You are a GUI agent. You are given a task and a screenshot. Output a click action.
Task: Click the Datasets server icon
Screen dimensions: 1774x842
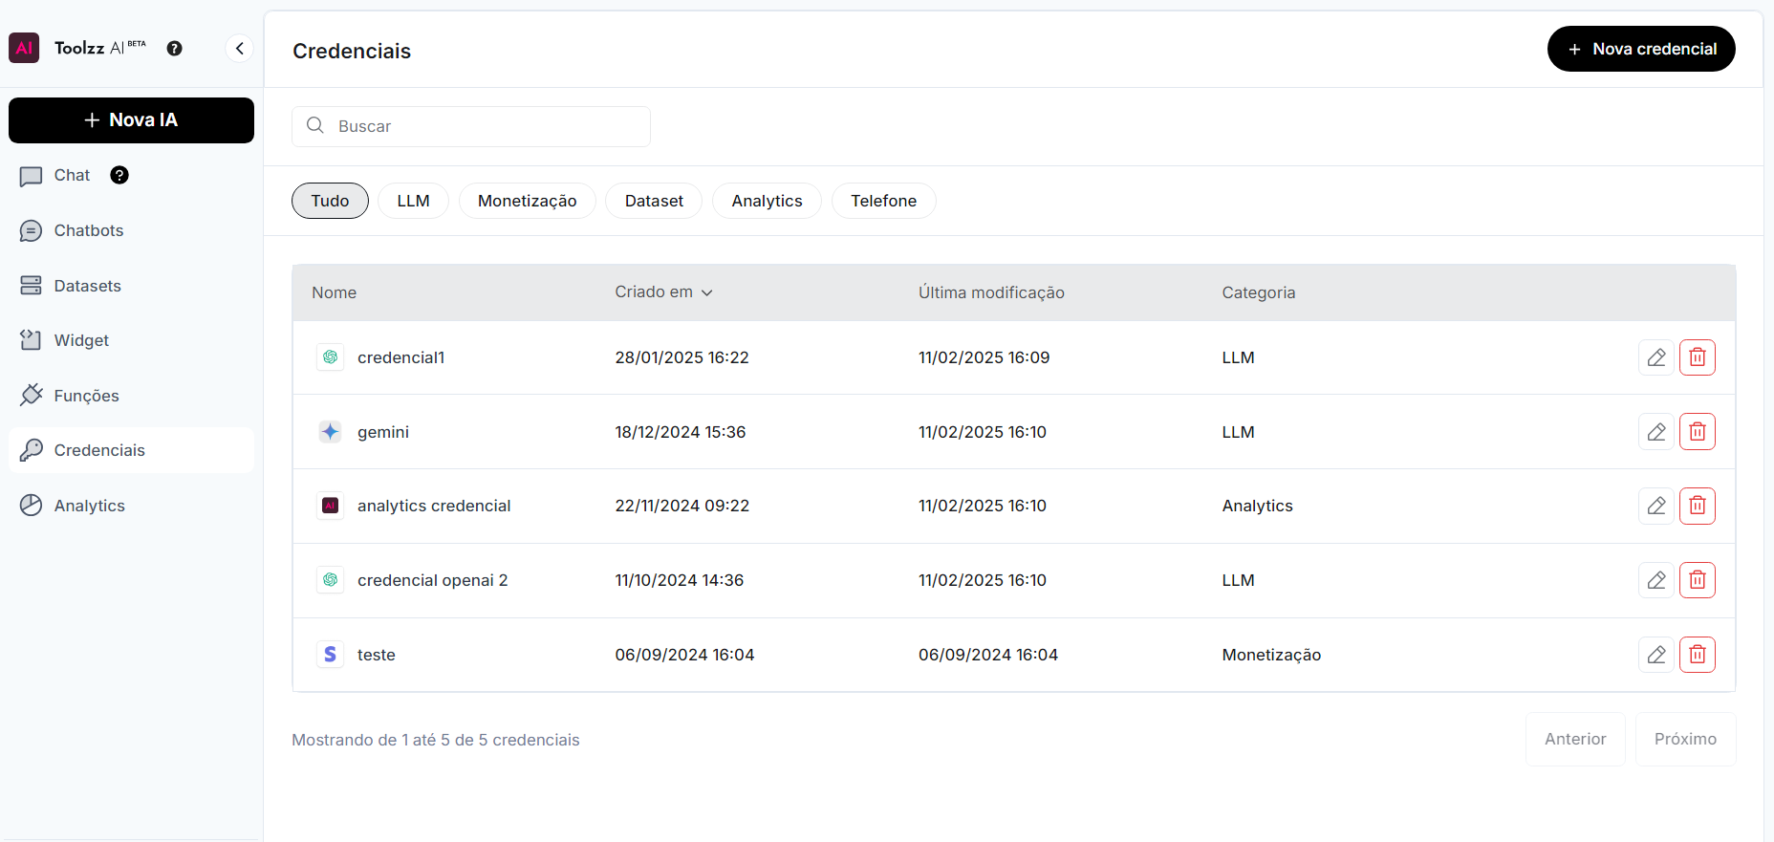click(32, 286)
